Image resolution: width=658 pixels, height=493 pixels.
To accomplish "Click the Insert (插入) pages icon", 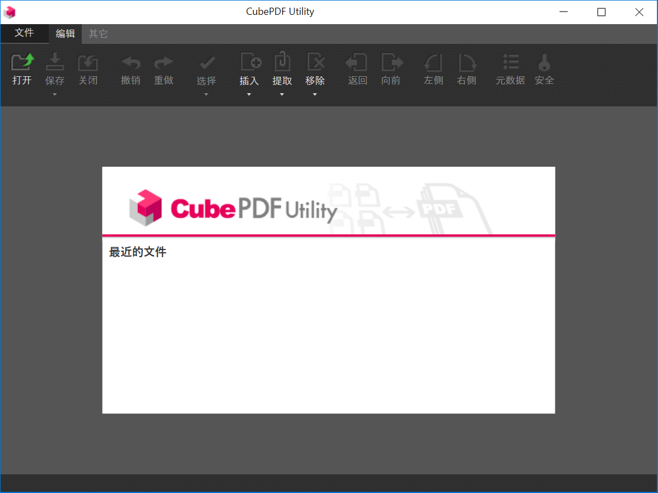I will point(249,69).
